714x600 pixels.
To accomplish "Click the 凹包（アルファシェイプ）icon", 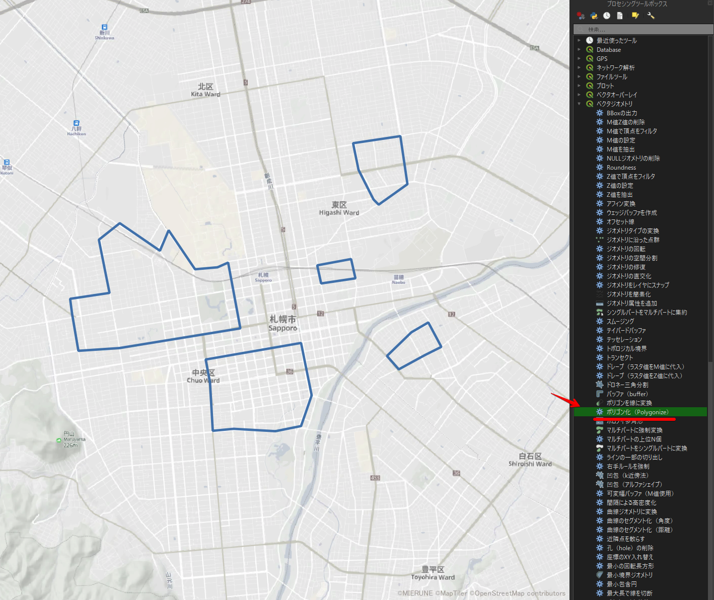I will [600, 484].
